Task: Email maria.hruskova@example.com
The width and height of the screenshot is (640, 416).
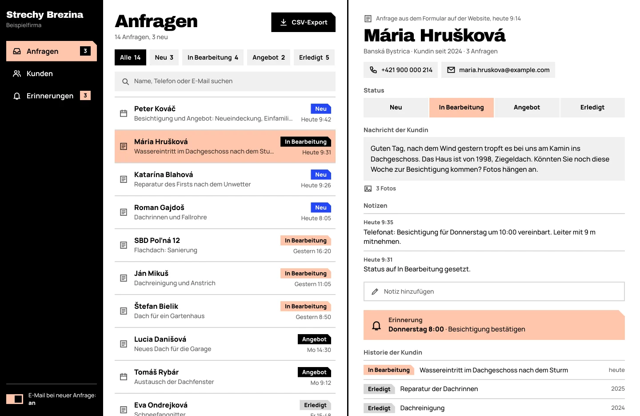Action: click(498, 70)
